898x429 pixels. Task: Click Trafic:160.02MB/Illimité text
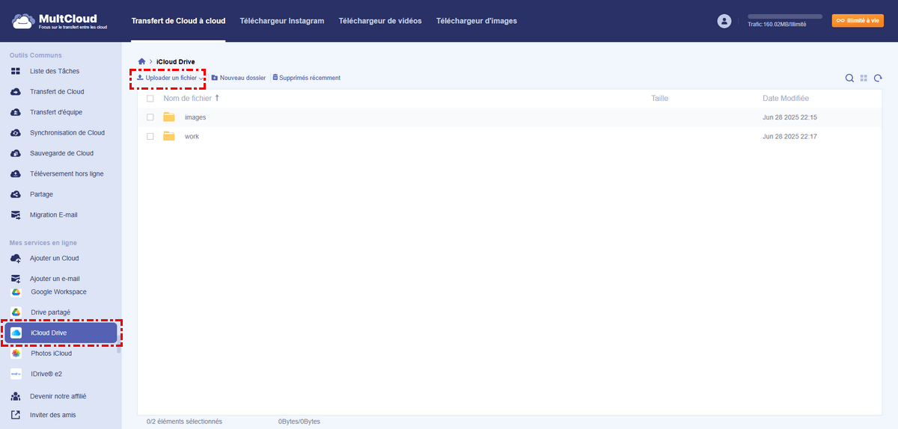(777, 25)
